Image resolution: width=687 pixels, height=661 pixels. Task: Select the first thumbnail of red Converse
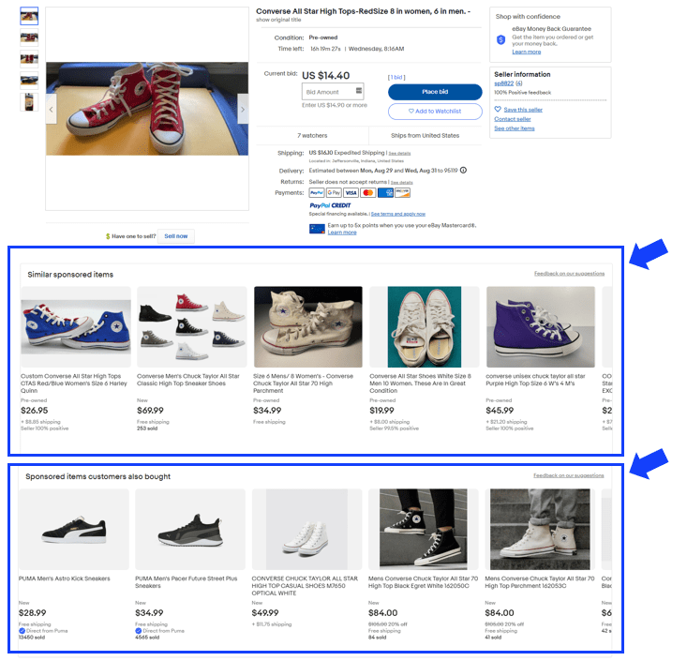29,16
